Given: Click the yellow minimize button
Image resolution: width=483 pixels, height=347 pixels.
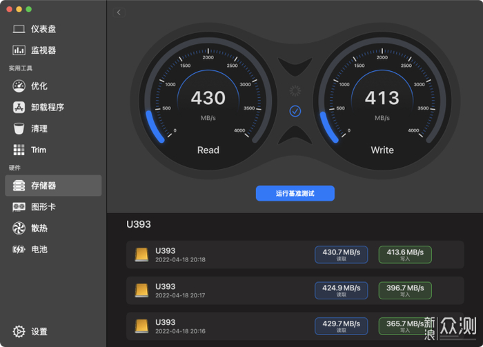Looking at the screenshot, I should (19, 9).
